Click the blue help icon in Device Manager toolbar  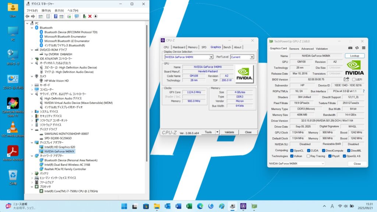56,16
